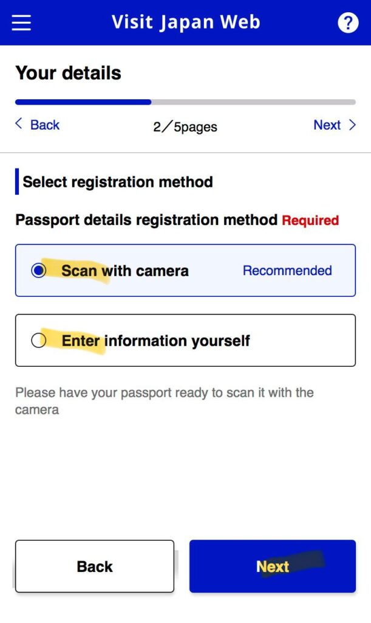Screen dimensions: 371x623
Task: Click the Select registration method heading
Action: 118,182
